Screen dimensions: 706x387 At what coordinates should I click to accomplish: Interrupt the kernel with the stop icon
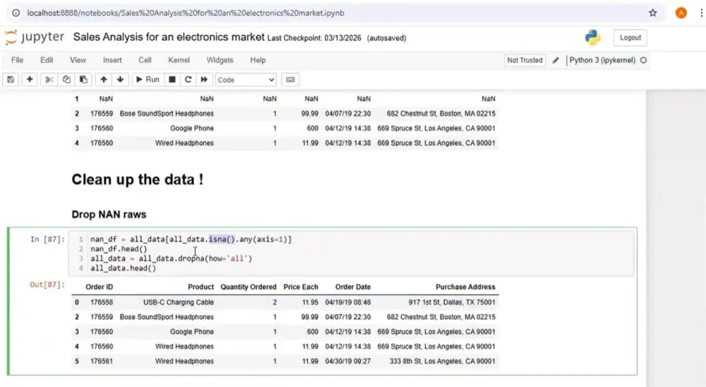pyautogui.click(x=172, y=80)
